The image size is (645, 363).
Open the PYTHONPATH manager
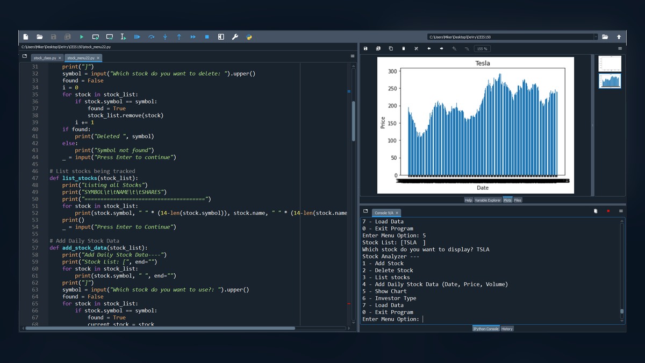tap(249, 37)
